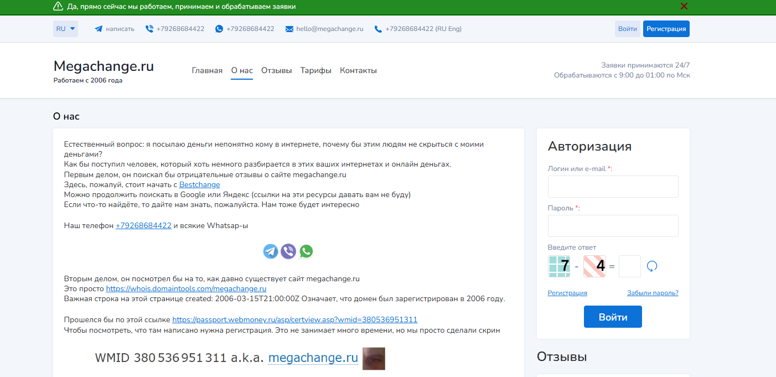The image size is (776, 377).
Task: Click the Забыли пароль link
Action: 652,293
